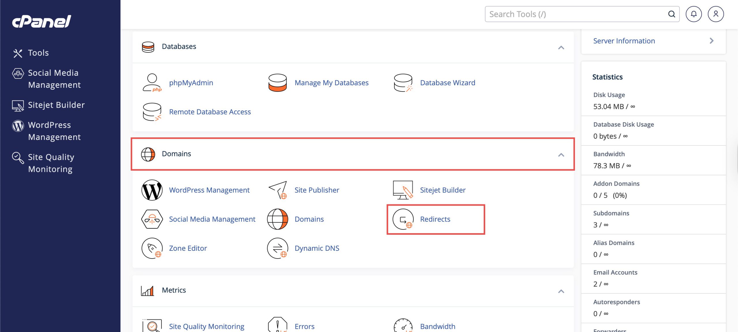Open the Domains tool link
738x332 pixels.
(309, 219)
